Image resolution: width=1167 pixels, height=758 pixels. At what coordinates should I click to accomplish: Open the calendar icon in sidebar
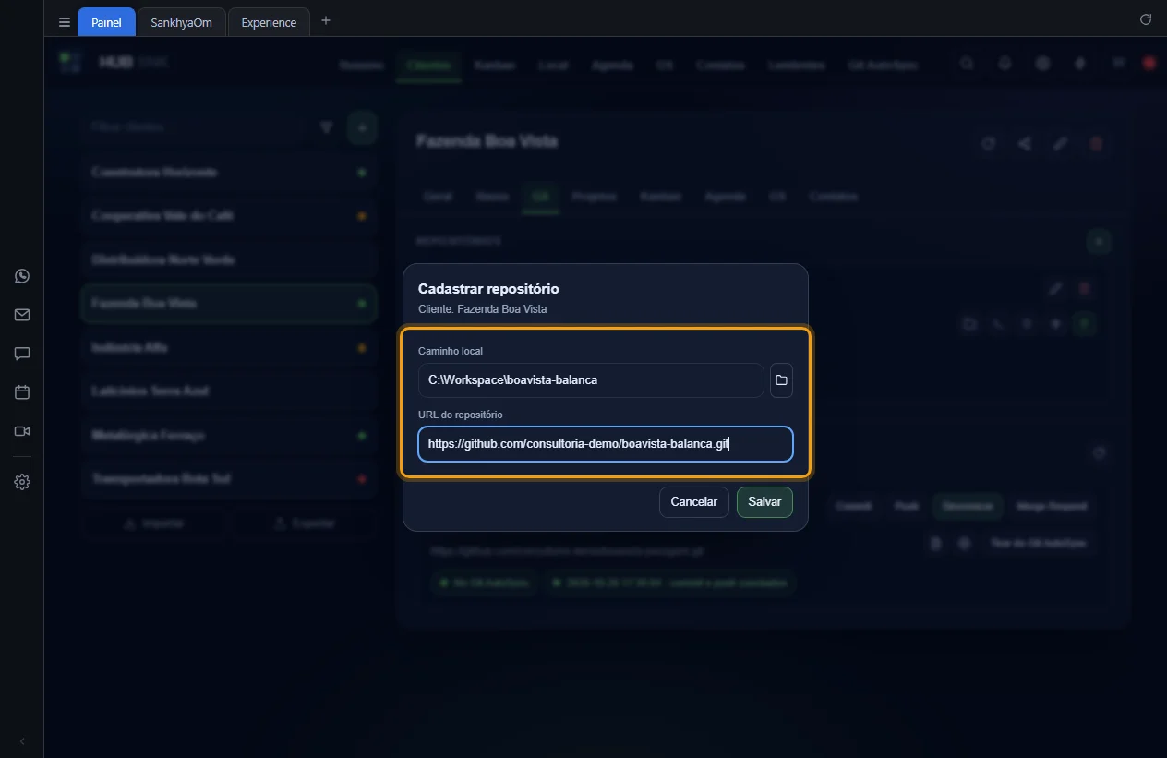(22, 392)
